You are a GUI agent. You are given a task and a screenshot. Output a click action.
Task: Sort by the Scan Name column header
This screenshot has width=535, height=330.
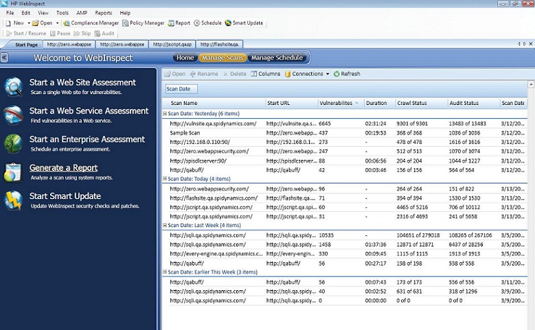coord(214,103)
